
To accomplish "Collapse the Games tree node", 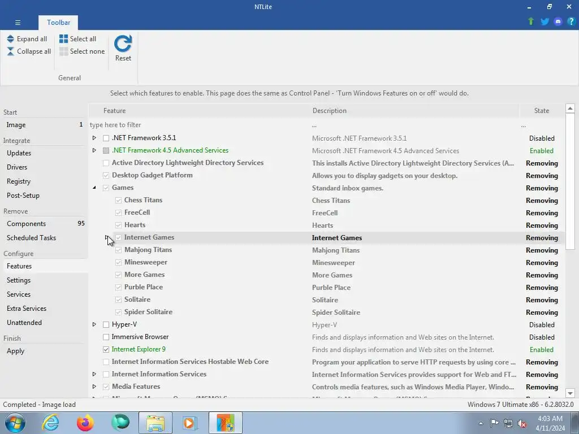I will [94, 188].
